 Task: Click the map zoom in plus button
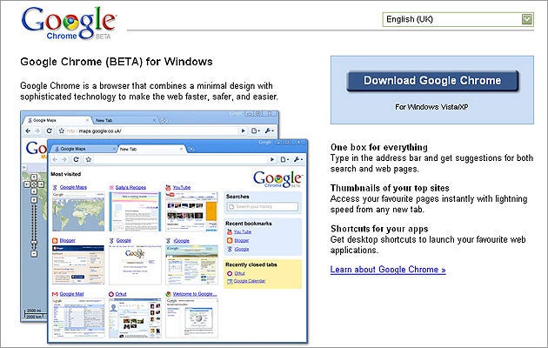tap(34, 200)
